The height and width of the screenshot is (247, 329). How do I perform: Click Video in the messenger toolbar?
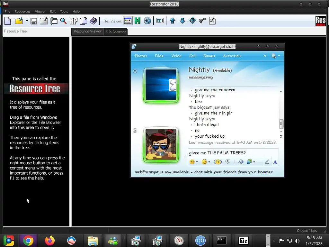point(176,56)
